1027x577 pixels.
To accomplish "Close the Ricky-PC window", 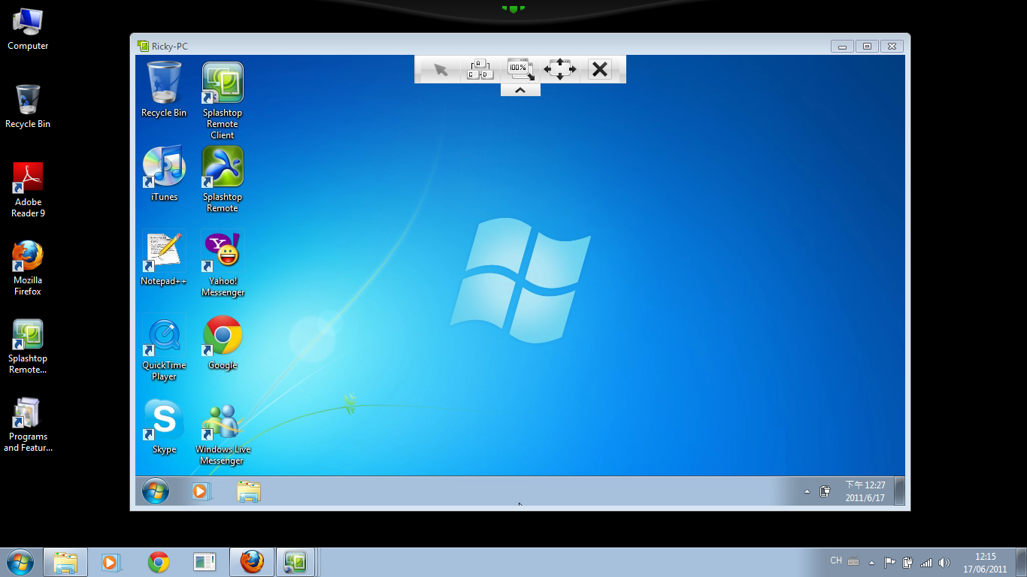I will (892, 47).
